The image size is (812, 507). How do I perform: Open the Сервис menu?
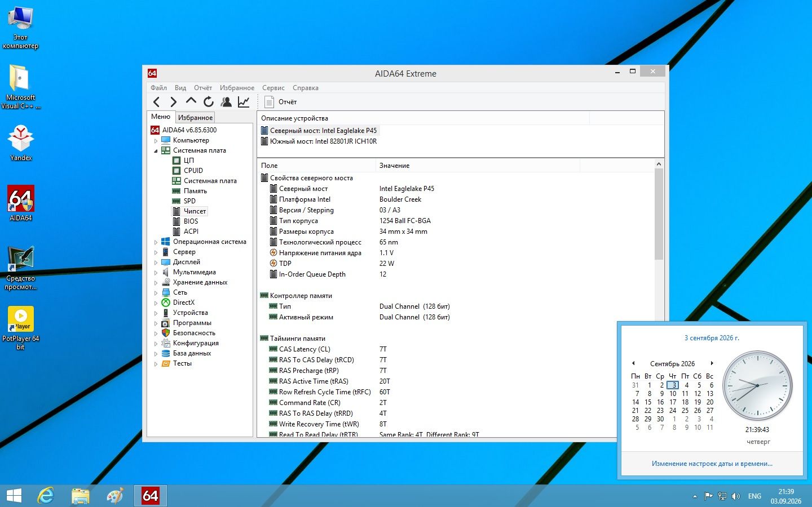[273, 88]
